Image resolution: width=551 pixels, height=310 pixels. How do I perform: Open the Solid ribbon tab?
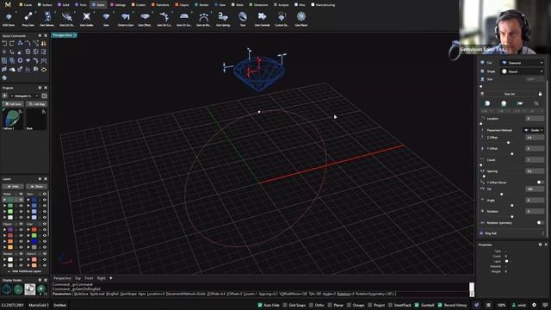click(64, 4)
